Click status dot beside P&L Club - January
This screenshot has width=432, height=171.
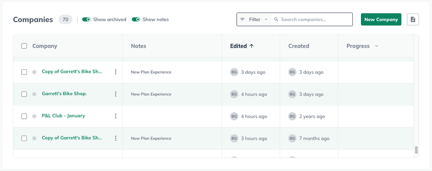point(34,116)
